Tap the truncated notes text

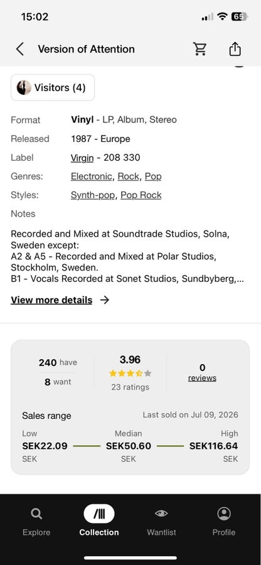point(128,257)
